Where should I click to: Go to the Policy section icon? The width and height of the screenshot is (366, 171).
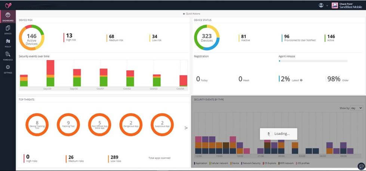point(7,43)
